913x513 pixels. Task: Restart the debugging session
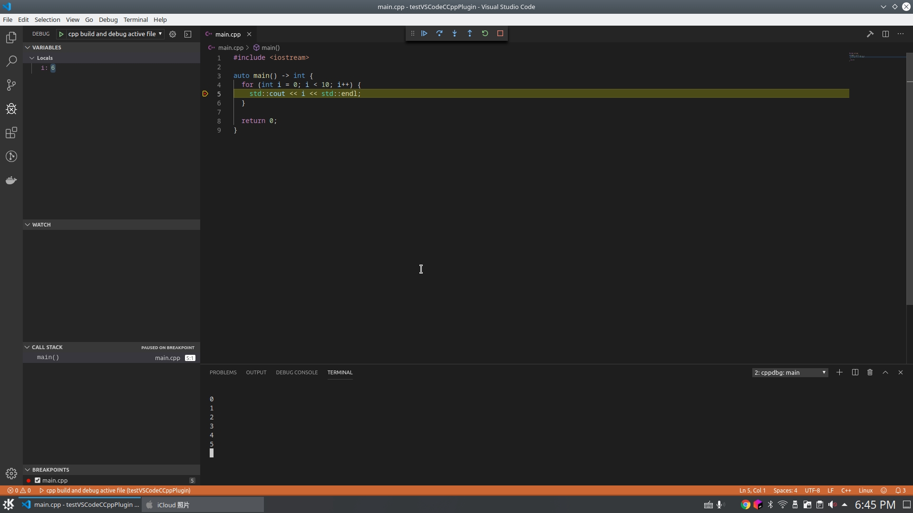point(485,34)
